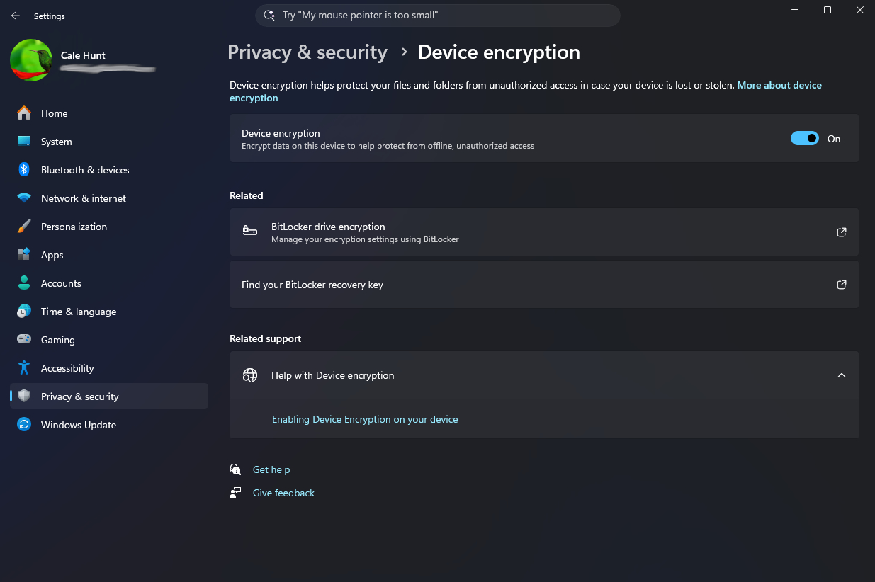This screenshot has height=582, width=875.
Task: Click the Settings search input field
Action: click(x=438, y=15)
